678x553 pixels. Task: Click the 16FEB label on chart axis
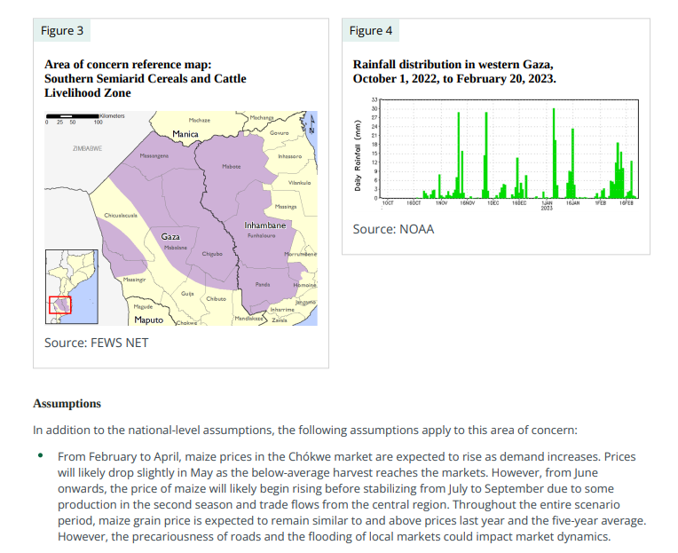[x=626, y=202]
